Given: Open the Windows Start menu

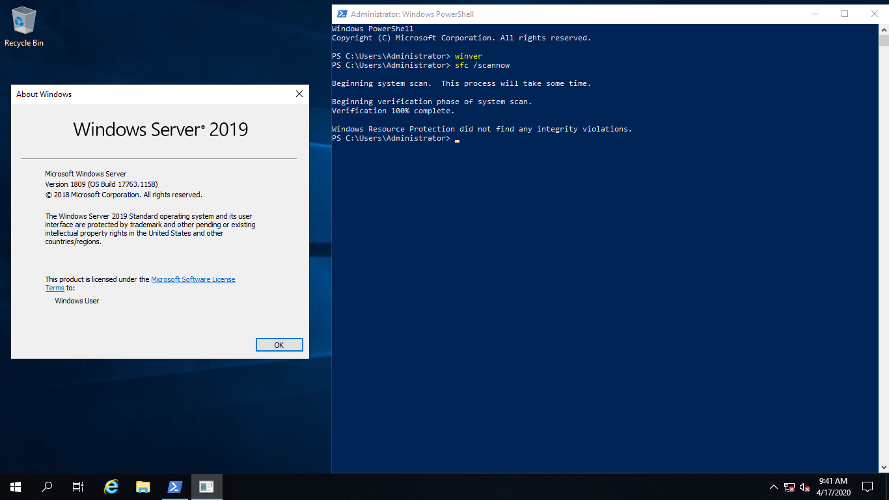Looking at the screenshot, I should [x=16, y=487].
